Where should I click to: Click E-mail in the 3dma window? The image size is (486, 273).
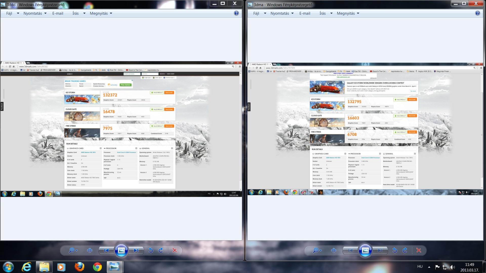[305, 13]
